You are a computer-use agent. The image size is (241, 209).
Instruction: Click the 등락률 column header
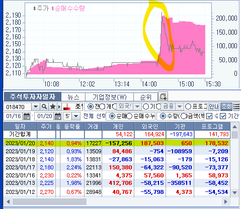click(x=72, y=127)
